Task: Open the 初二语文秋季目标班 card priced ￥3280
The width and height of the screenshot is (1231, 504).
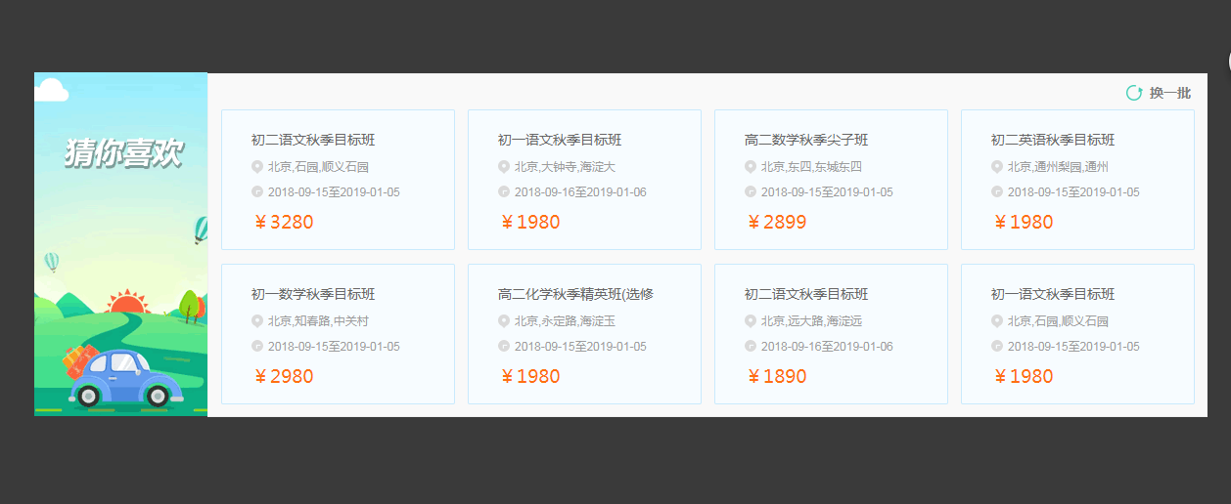Action: [338, 179]
